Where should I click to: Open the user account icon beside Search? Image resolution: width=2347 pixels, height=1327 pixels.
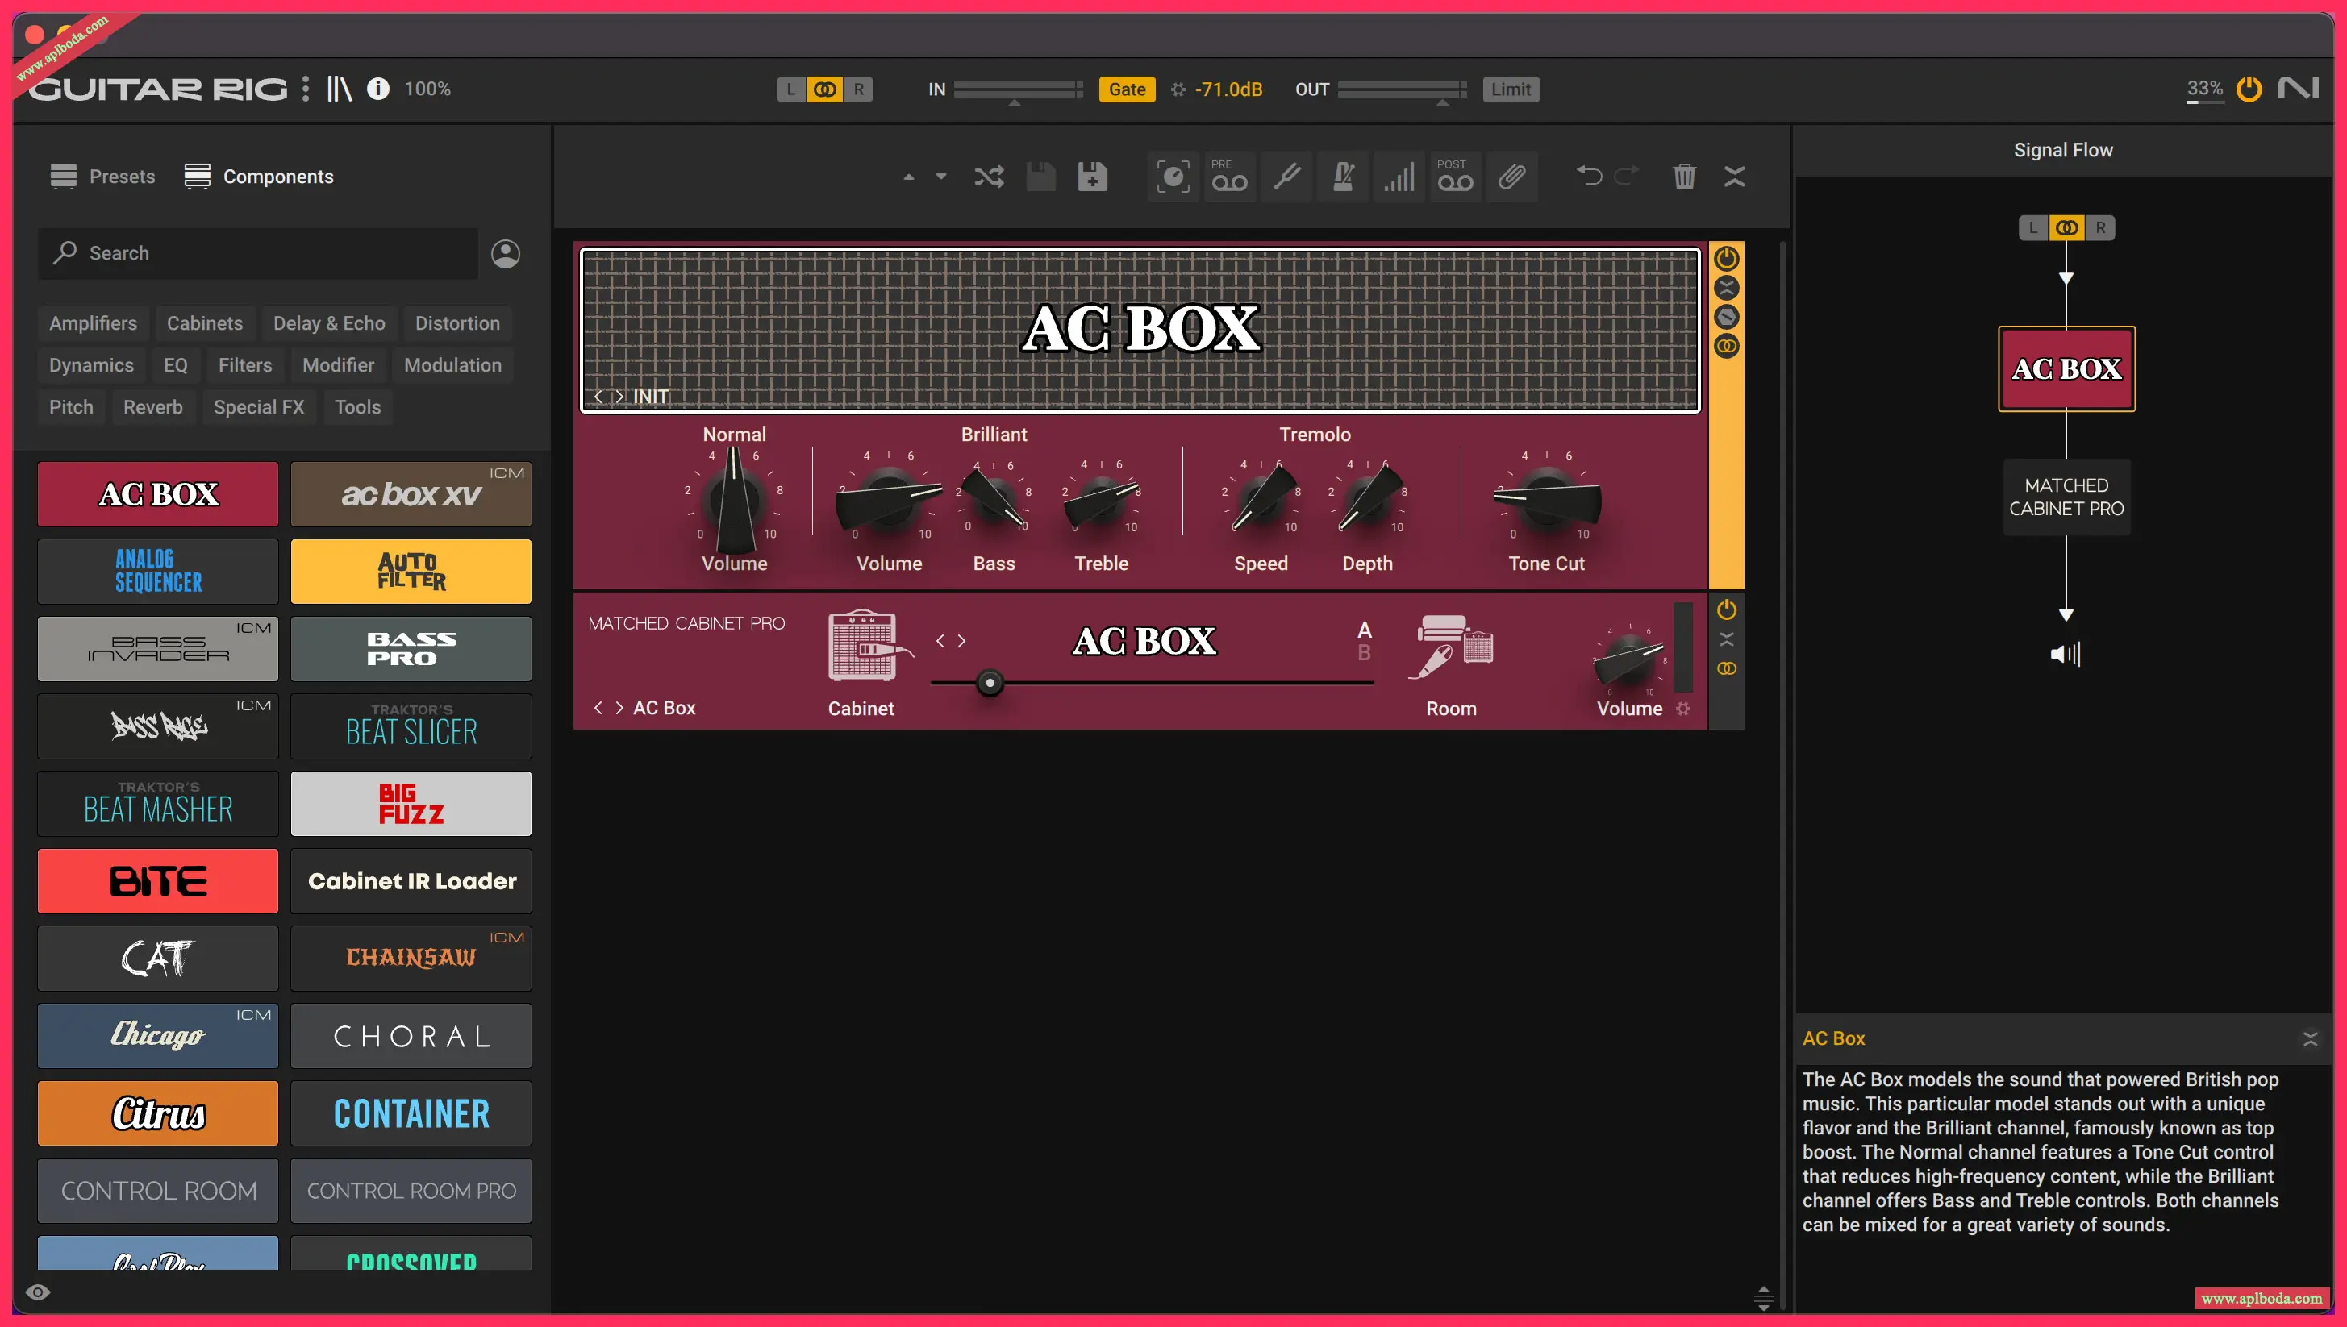[x=506, y=253]
